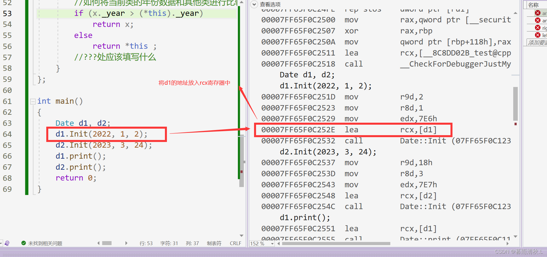Click the disassembly vertical scroll down arrow

tap(515, 236)
